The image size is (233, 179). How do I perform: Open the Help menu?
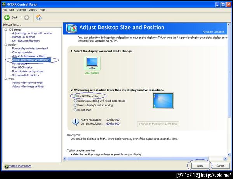pos(42,10)
